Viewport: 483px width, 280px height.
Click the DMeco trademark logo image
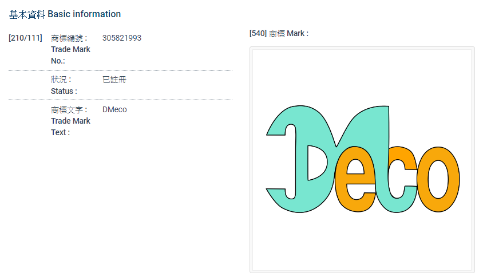[362, 159]
